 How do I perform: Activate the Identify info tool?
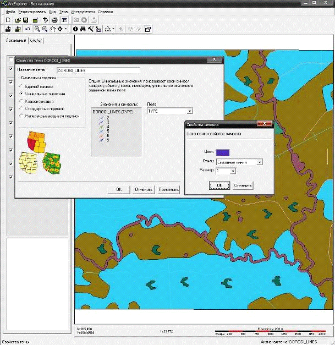[75, 29]
